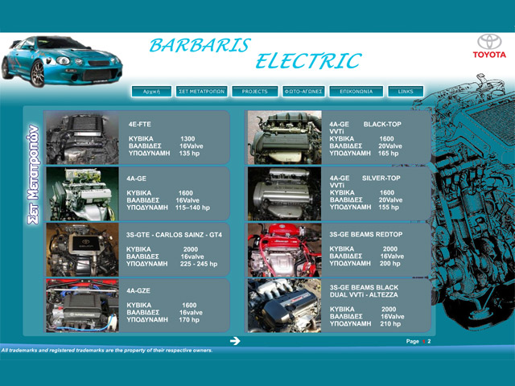This screenshot has height=386, width=515.
Task: Go to the PROJECTS menu item
Action: [x=255, y=92]
